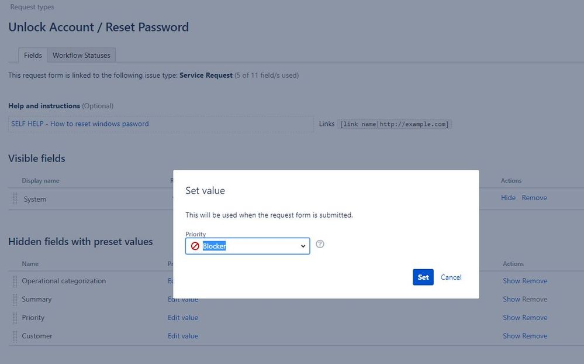Open the SELF HELP reset password link

pyautogui.click(x=80, y=124)
